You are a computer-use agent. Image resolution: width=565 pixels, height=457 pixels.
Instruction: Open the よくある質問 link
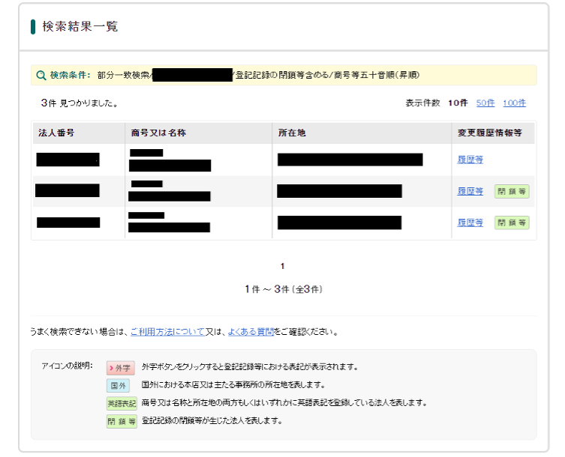pyautogui.click(x=250, y=331)
